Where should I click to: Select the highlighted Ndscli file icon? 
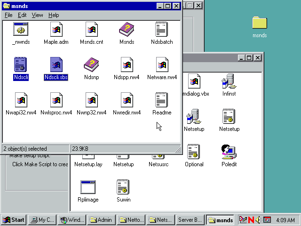tap(21, 65)
